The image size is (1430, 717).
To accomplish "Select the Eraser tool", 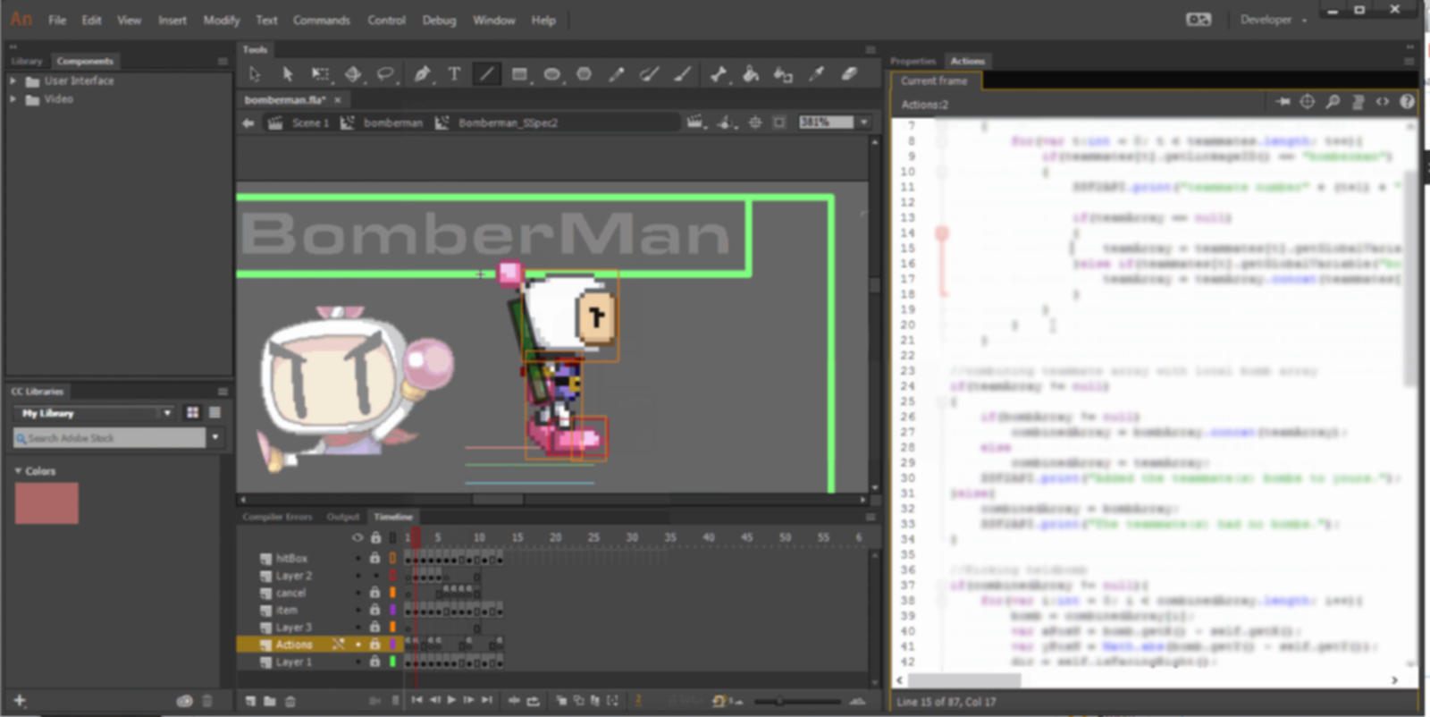I will [x=849, y=74].
